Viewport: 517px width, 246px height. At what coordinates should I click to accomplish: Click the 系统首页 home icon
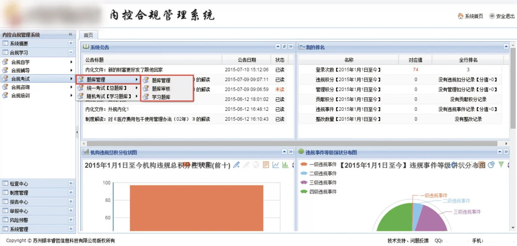[460, 16]
